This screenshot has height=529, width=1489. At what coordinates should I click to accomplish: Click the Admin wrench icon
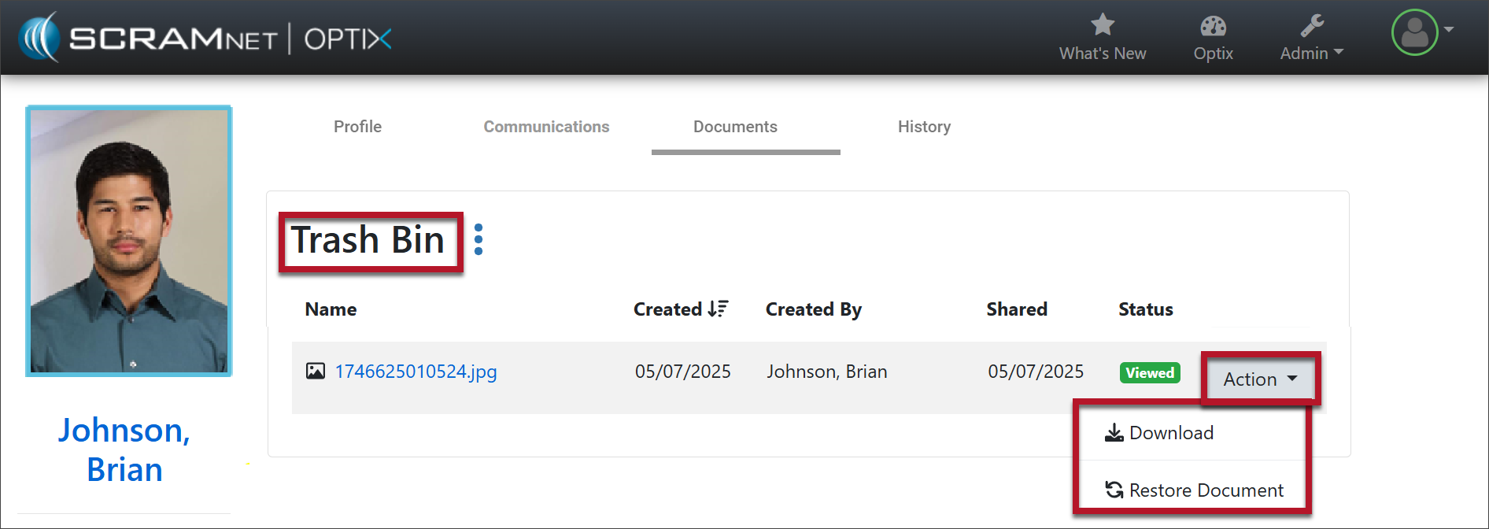1311,26
